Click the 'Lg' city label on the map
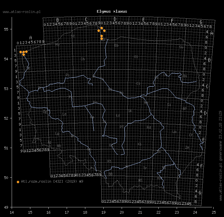This screenshot has height=217, width=224. (x=57, y=134)
